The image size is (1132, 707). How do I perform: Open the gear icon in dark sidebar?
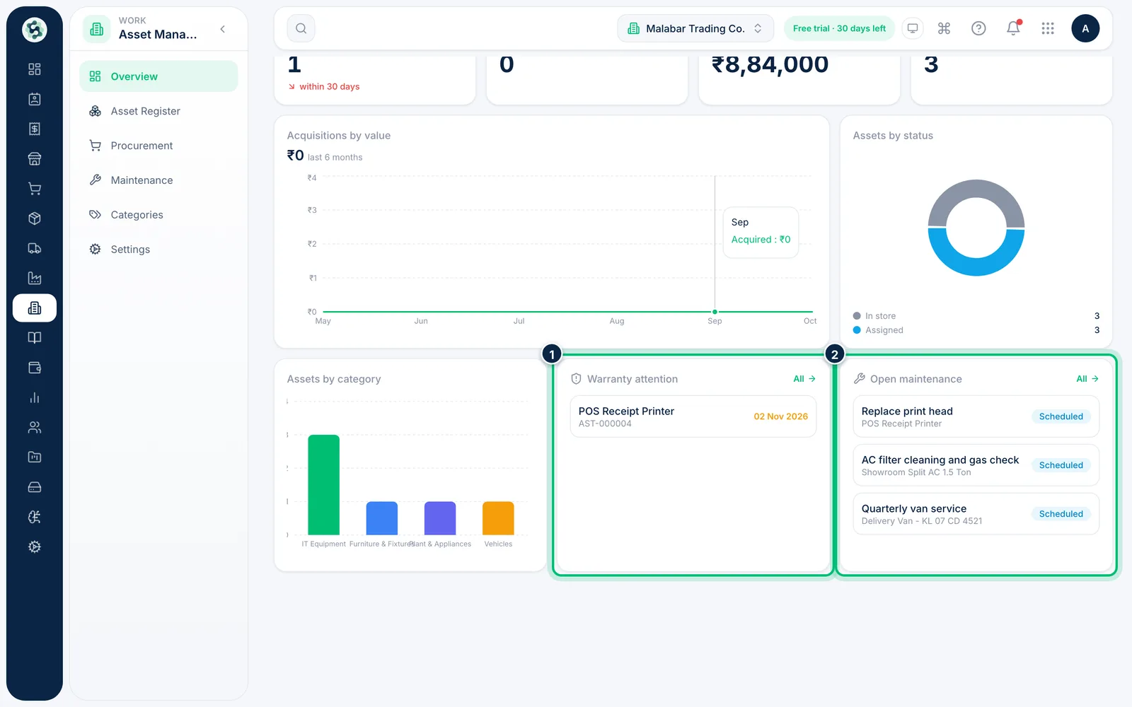(x=34, y=547)
